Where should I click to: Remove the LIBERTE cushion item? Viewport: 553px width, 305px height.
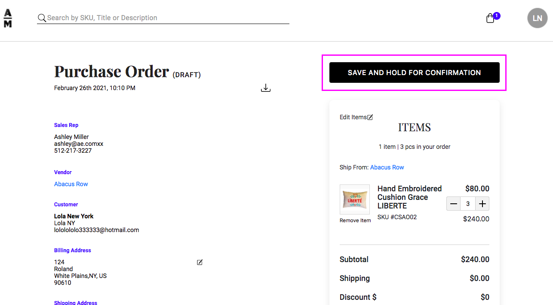pyautogui.click(x=355, y=220)
